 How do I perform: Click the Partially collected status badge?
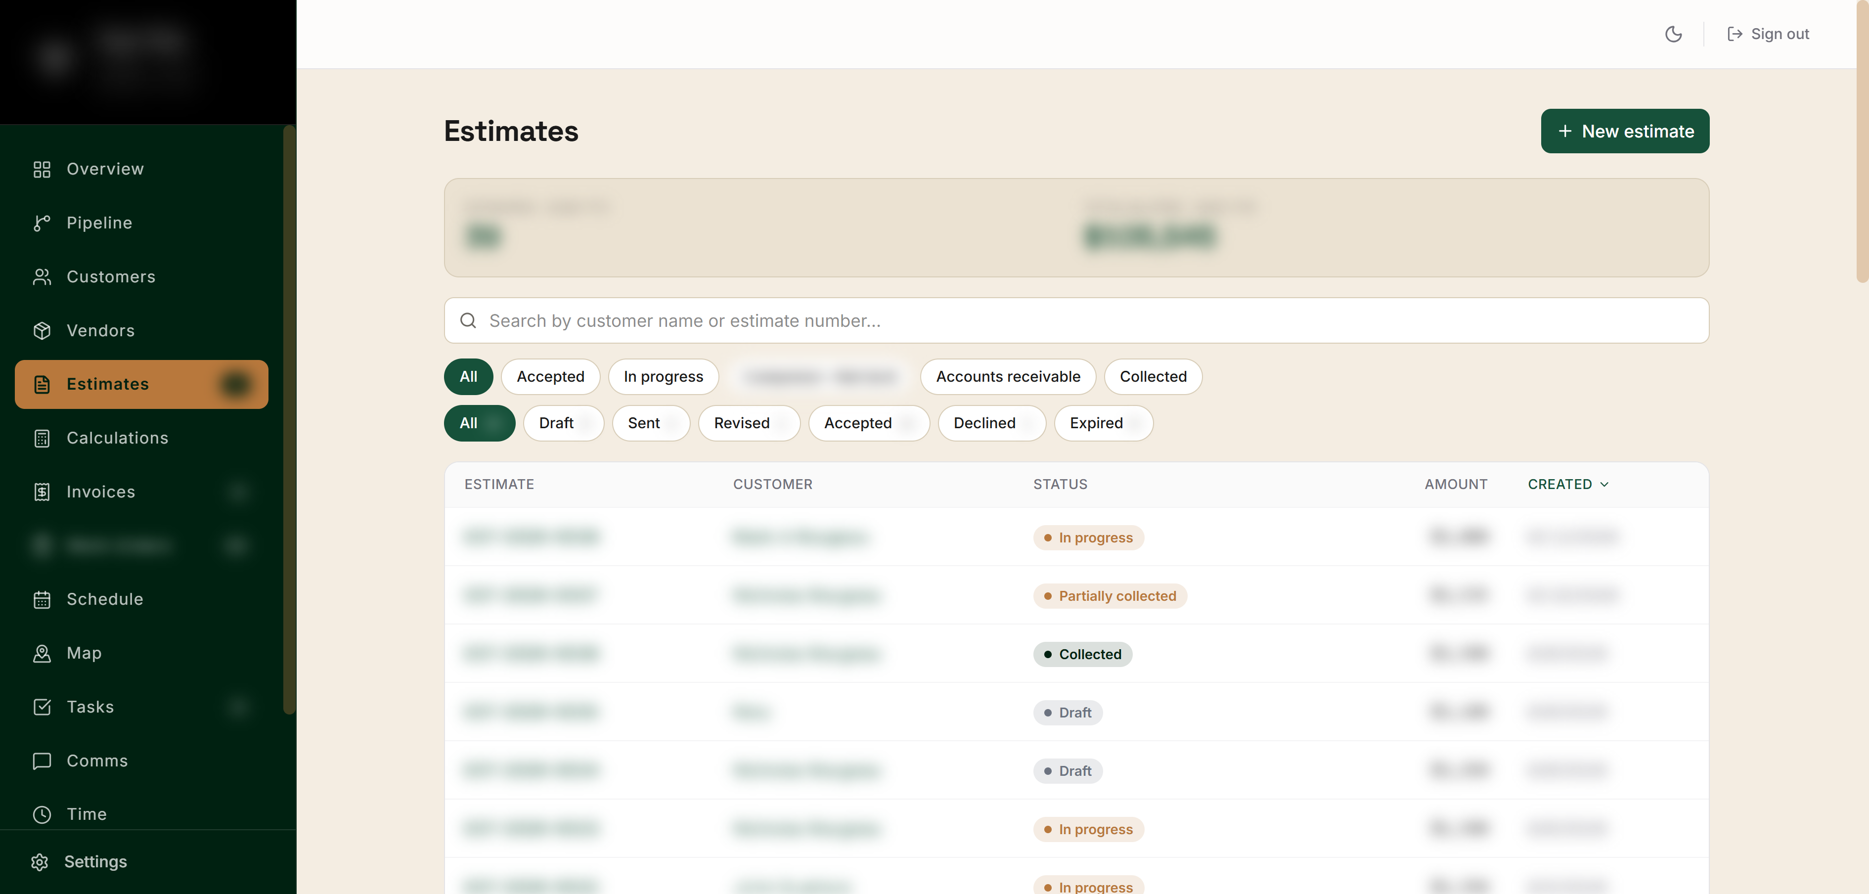[x=1110, y=596]
